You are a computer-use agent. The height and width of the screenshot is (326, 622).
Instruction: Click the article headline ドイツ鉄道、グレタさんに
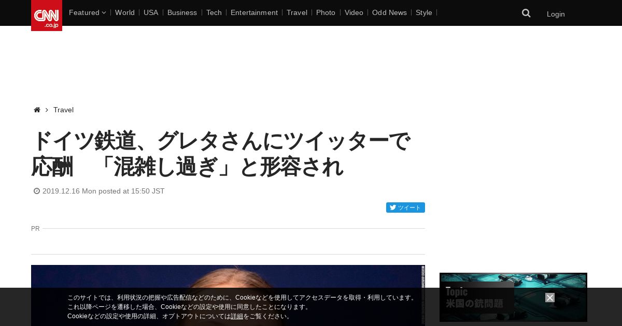221,154
